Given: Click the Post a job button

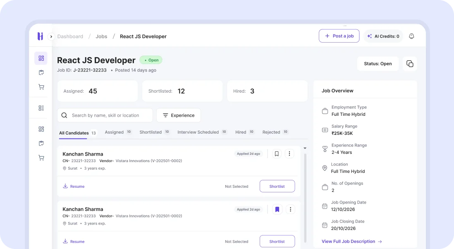Looking at the screenshot, I should click(339, 36).
